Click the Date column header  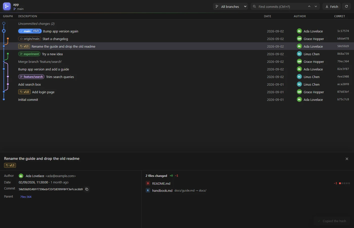268,16
